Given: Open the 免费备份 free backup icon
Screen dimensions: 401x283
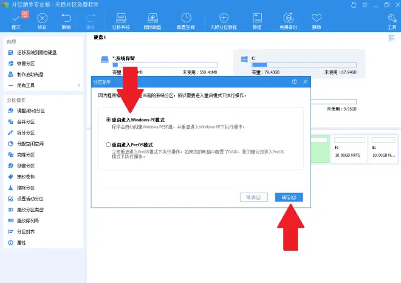Looking at the screenshot, I should (x=289, y=21).
